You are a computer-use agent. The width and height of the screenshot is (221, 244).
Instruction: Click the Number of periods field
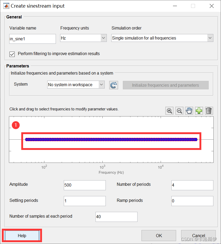(x=192, y=185)
